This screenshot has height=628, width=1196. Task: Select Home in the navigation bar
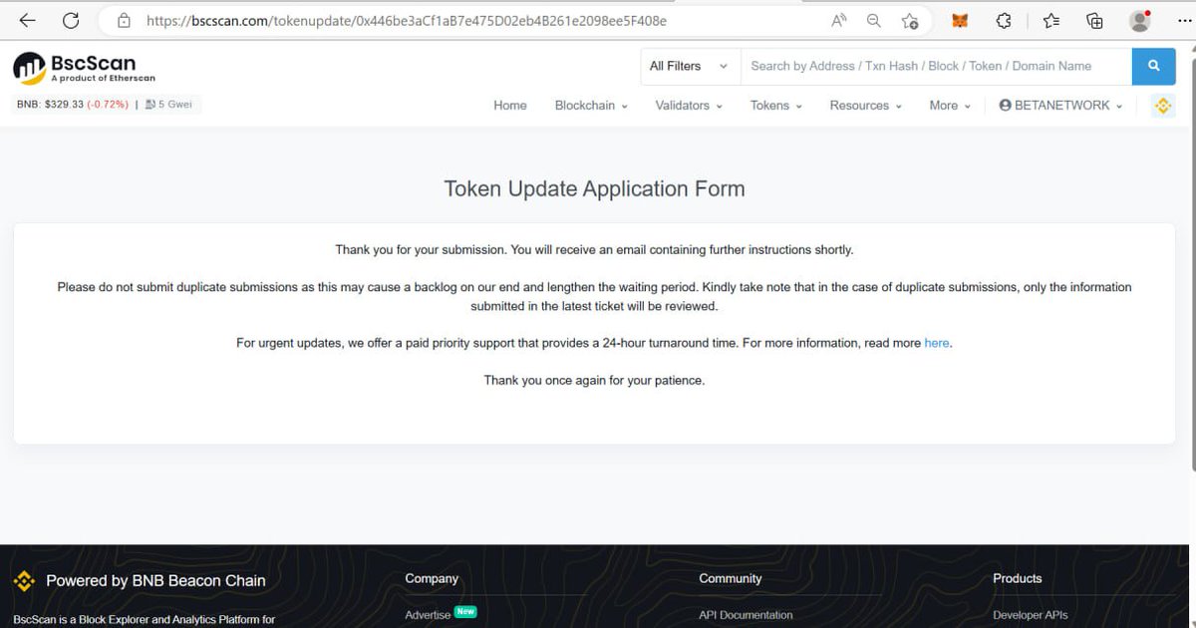tap(509, 105)
